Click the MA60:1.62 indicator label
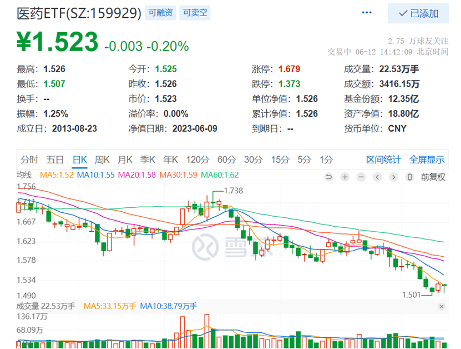Image resolution: width=461 pixels, height=349 pixels. [220, 175]
